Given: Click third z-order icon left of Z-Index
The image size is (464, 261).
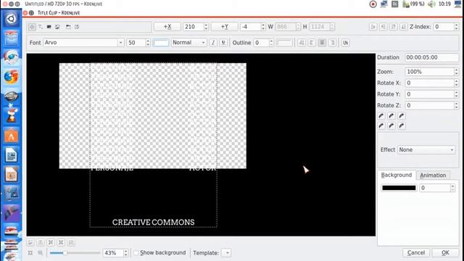Looking at the screenshot, I should 393,27.
